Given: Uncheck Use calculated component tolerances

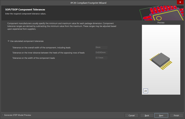Looking at the screenshot, I should (9, 41).
